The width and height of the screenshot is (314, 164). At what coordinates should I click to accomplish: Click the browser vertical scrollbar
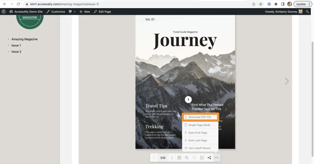(312, 99)
